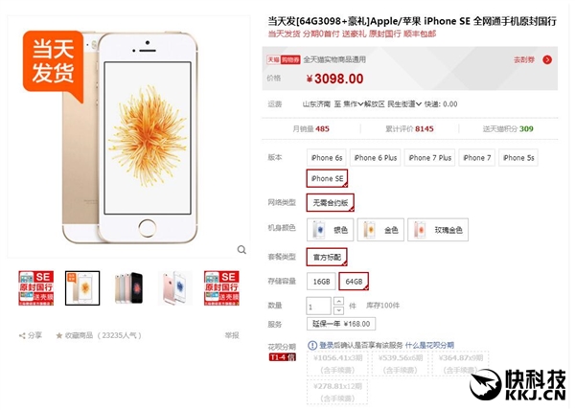Click the share 分享 icon

click(x=22, y=335)
